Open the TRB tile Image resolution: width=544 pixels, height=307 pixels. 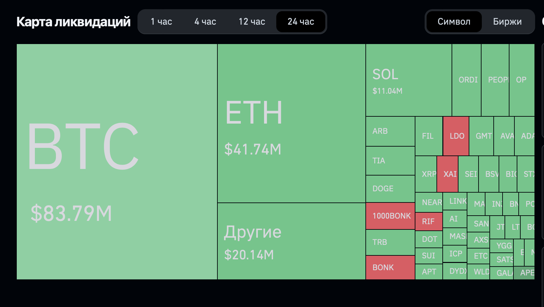[390, 242]
